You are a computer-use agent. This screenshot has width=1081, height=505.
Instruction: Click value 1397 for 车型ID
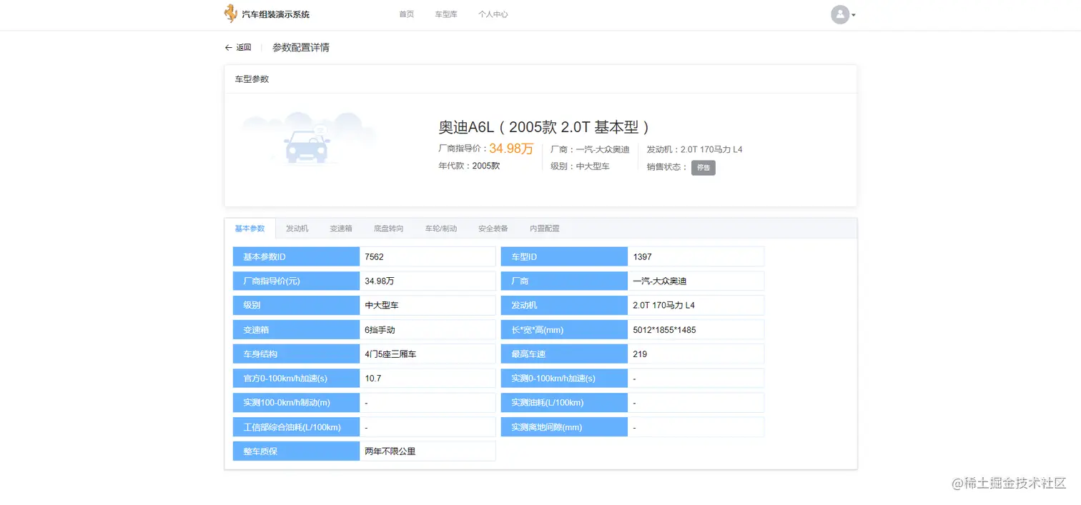pos(696,256)
